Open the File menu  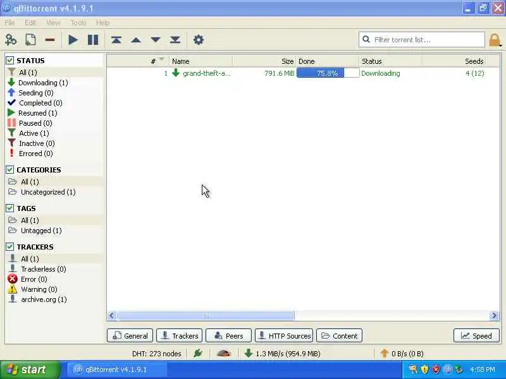[9, 23]
